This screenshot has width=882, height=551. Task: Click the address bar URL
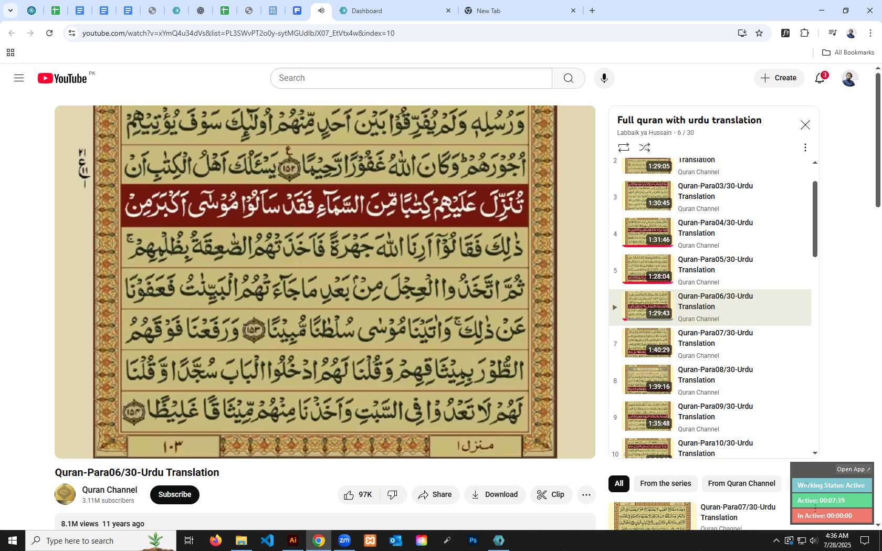pyautogui.click(x=238, y=33)
